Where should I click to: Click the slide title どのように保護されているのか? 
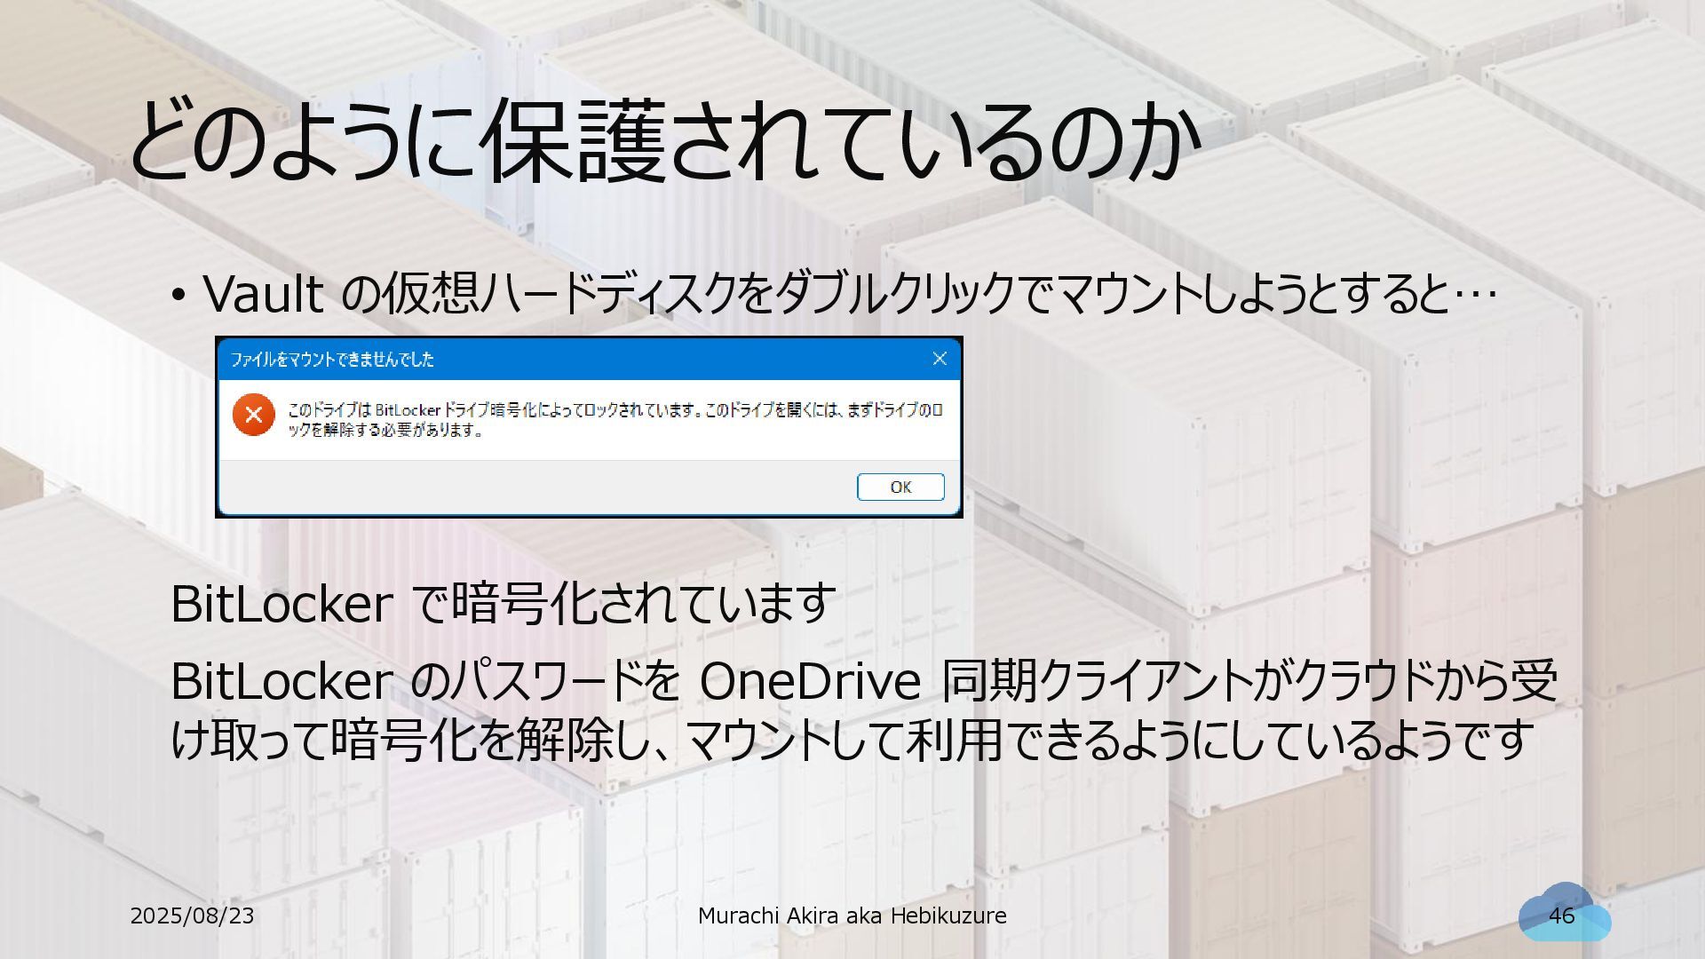coord(665,140)
